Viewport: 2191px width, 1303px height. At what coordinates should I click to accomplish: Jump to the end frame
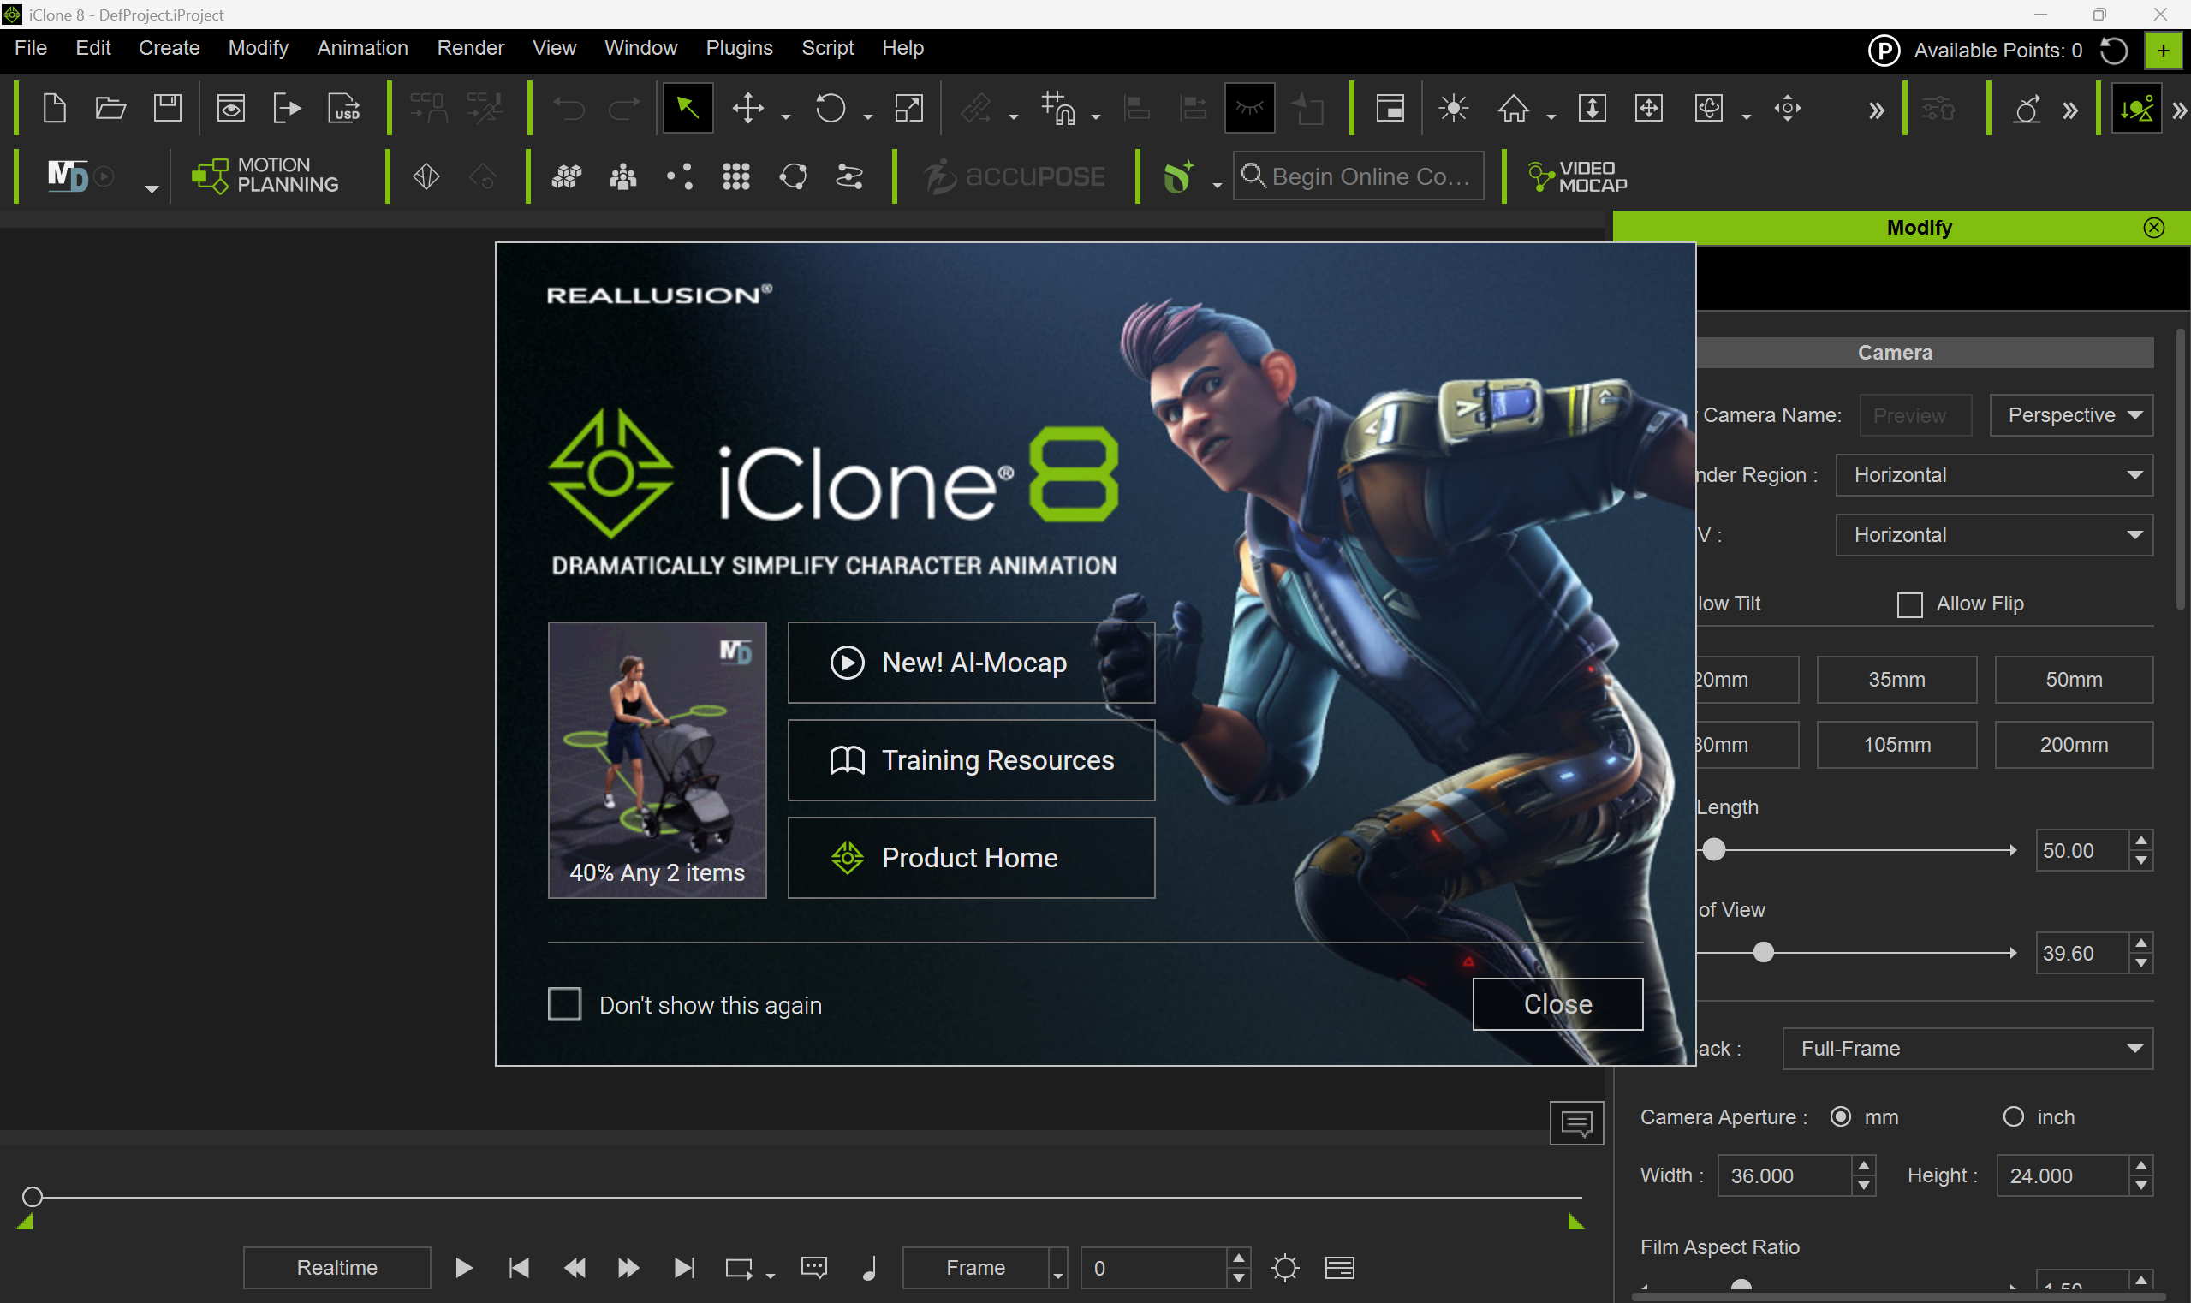(684, 1268)
